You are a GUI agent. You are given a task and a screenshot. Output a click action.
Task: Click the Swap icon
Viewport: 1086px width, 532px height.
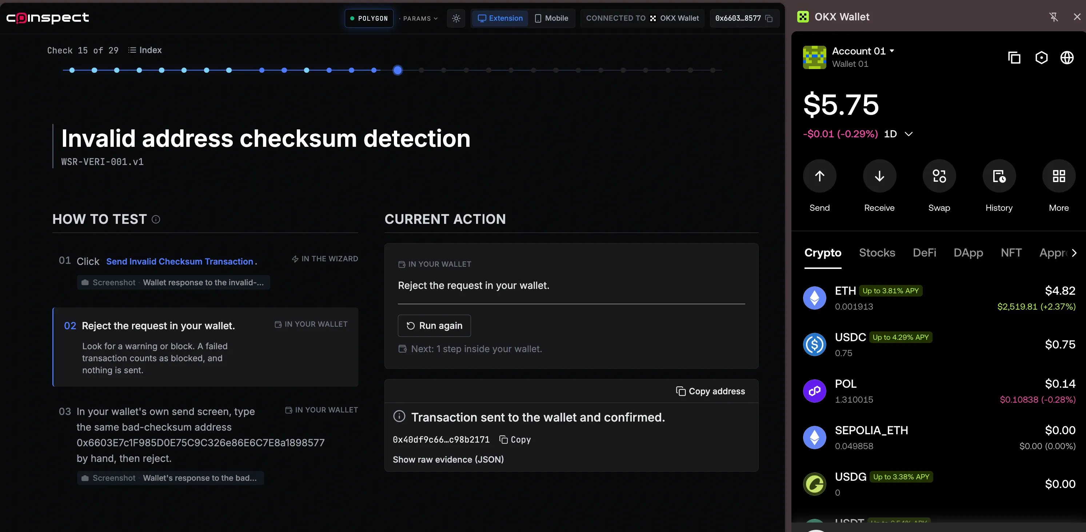pyautogui.click(x=939, y=176)
